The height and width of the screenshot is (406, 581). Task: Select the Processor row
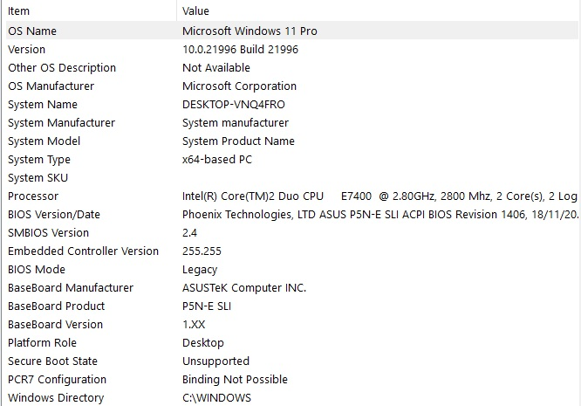pos(292,196)
